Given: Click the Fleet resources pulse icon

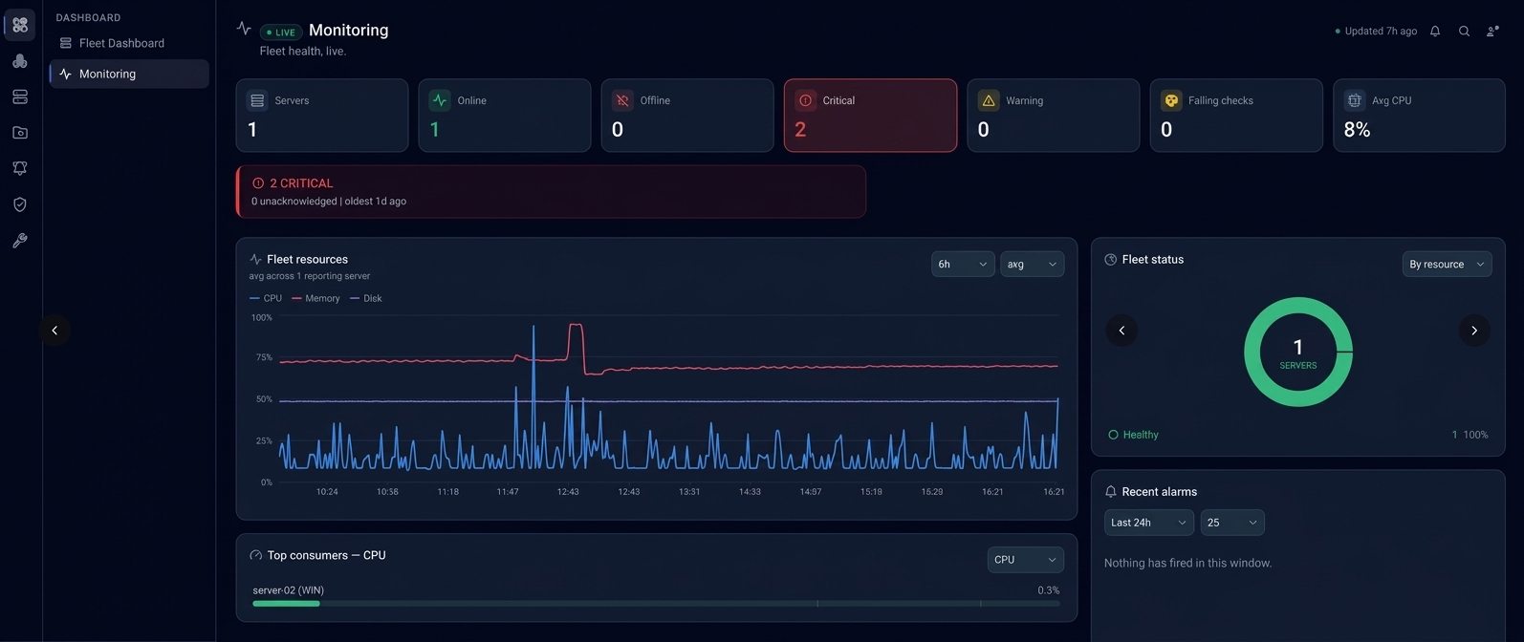Looking at the screenshot, I should [x=255, y=260].
